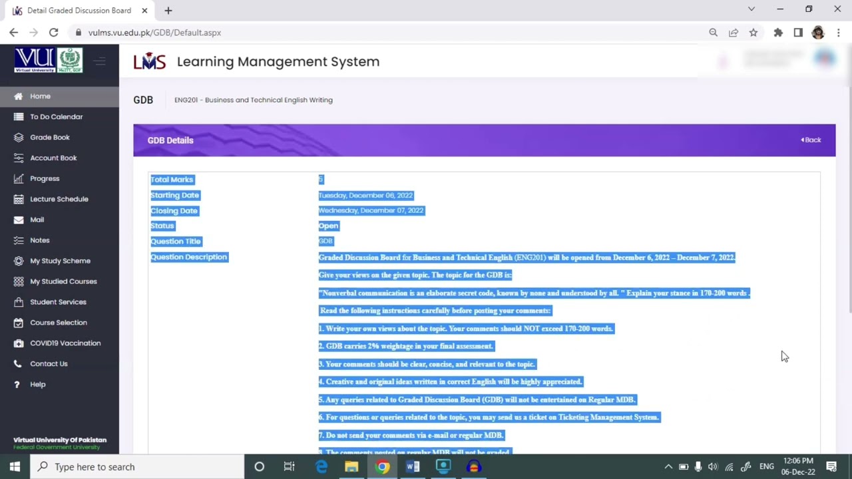Open Chrome profile avatar
This screenshot has height=479, width=852.
(818, 33)
